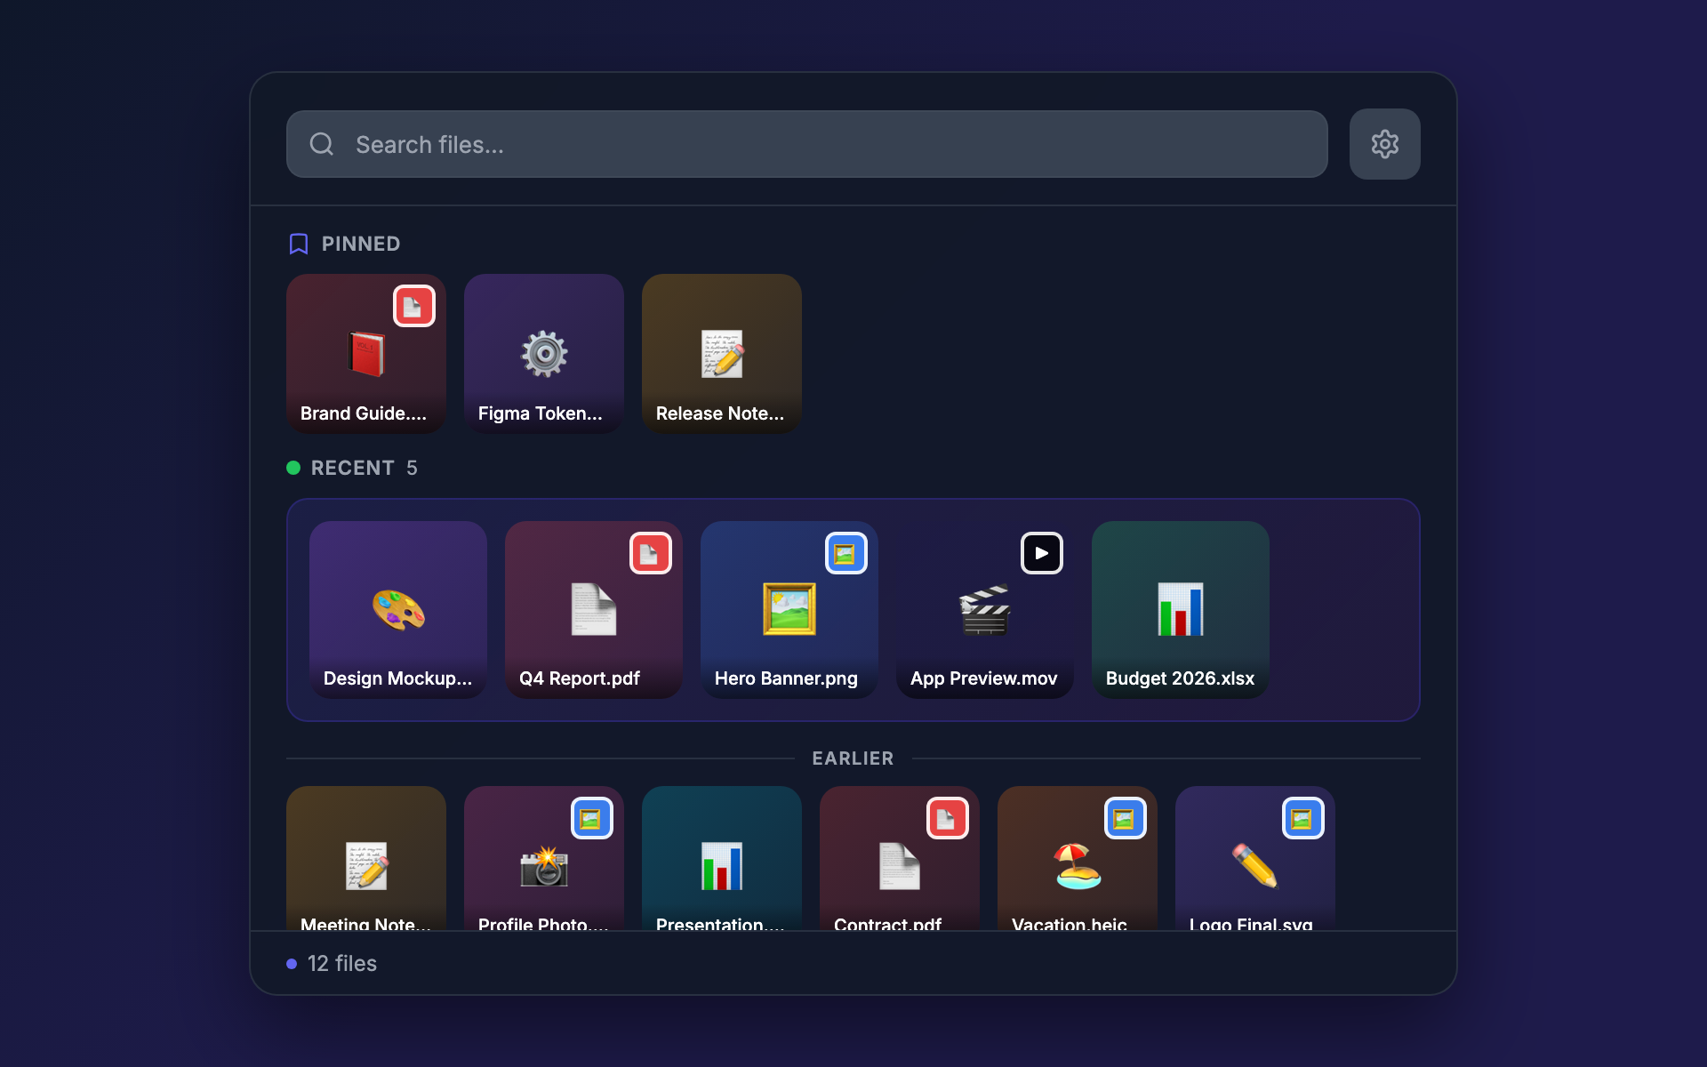Click the red PDF badge on Contract.pdf
This screenshot has width=1707, height=1067.
(948, 817)
